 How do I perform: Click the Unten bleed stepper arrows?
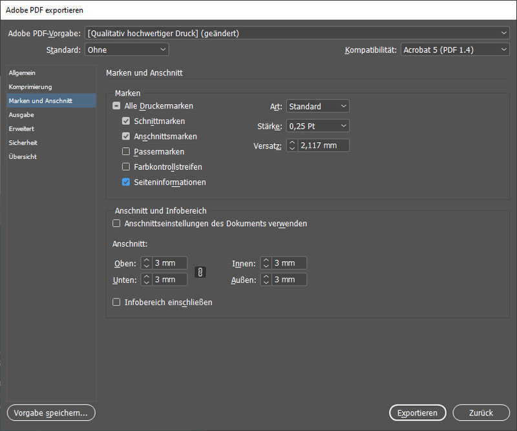tap(146, 280)
